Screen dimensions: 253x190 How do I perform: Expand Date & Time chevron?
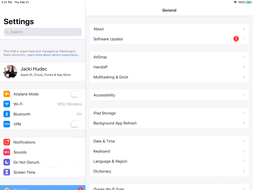244,141
